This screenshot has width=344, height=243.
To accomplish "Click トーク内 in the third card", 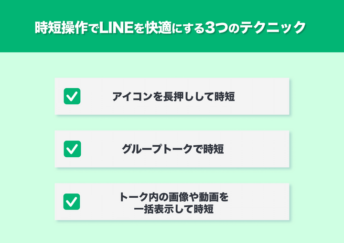I will tap(138, 196).
